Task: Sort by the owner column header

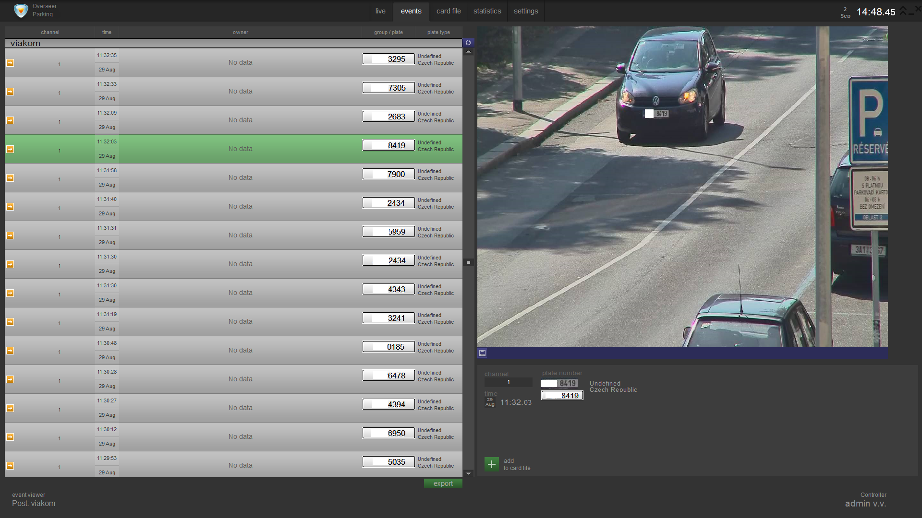Action: point(241,32)
